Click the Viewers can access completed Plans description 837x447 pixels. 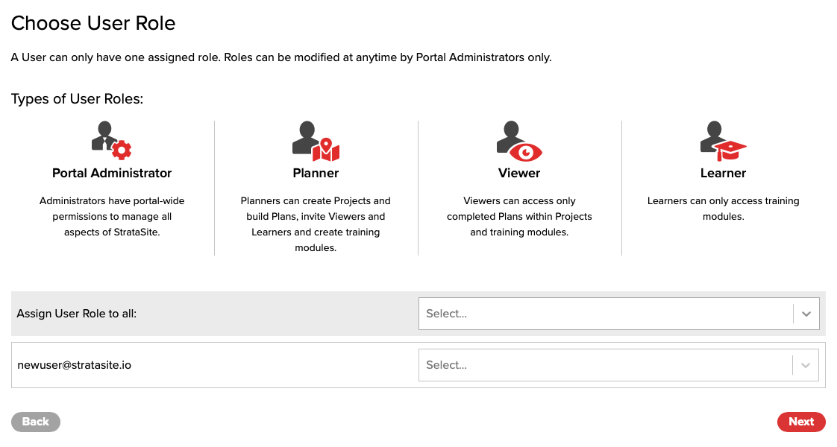pos(519,216)
